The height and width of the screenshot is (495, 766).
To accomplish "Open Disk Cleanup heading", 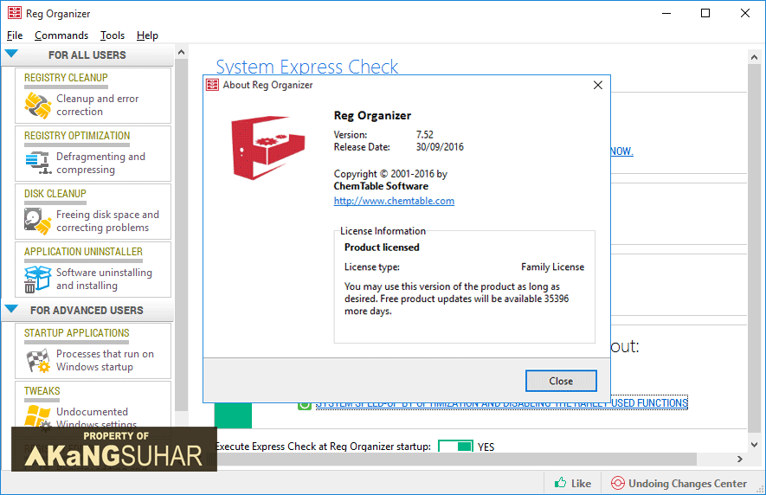I will (55, 194).
